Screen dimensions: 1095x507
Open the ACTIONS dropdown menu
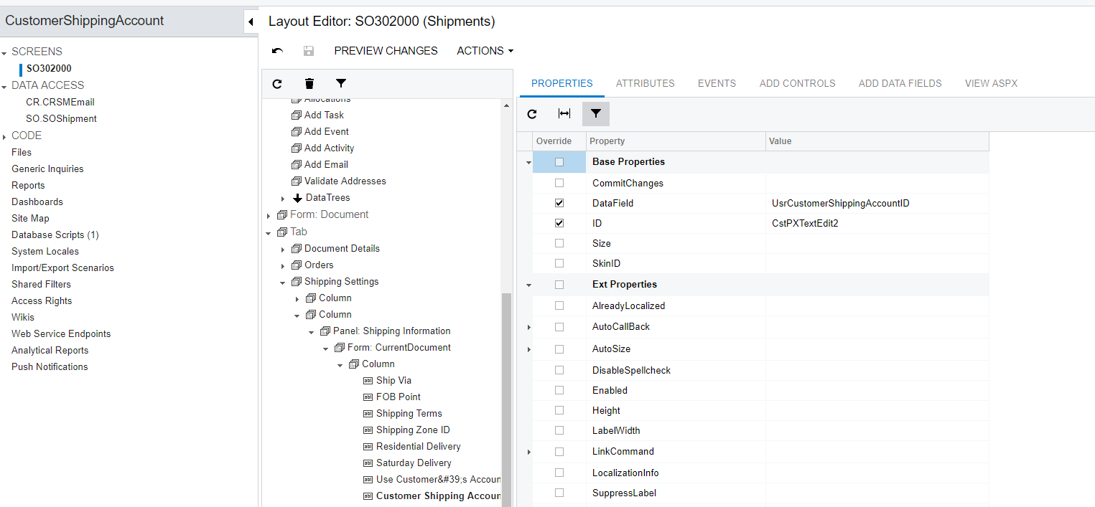click(485, 51)
